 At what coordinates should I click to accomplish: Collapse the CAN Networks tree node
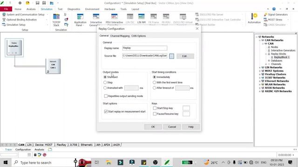260,40
